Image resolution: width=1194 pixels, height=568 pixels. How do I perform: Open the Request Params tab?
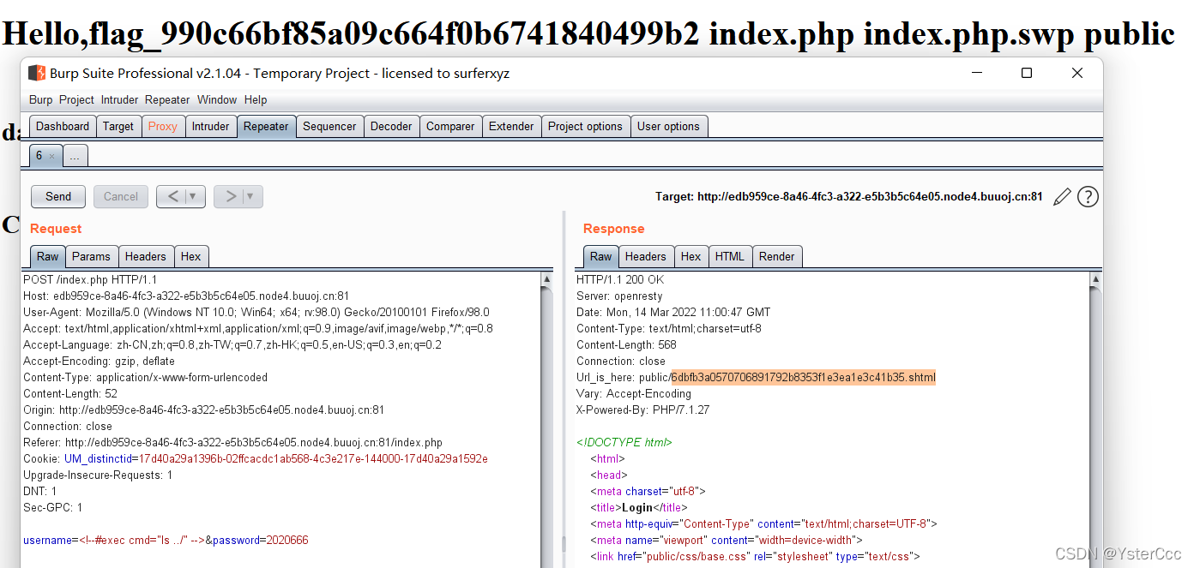91,256
